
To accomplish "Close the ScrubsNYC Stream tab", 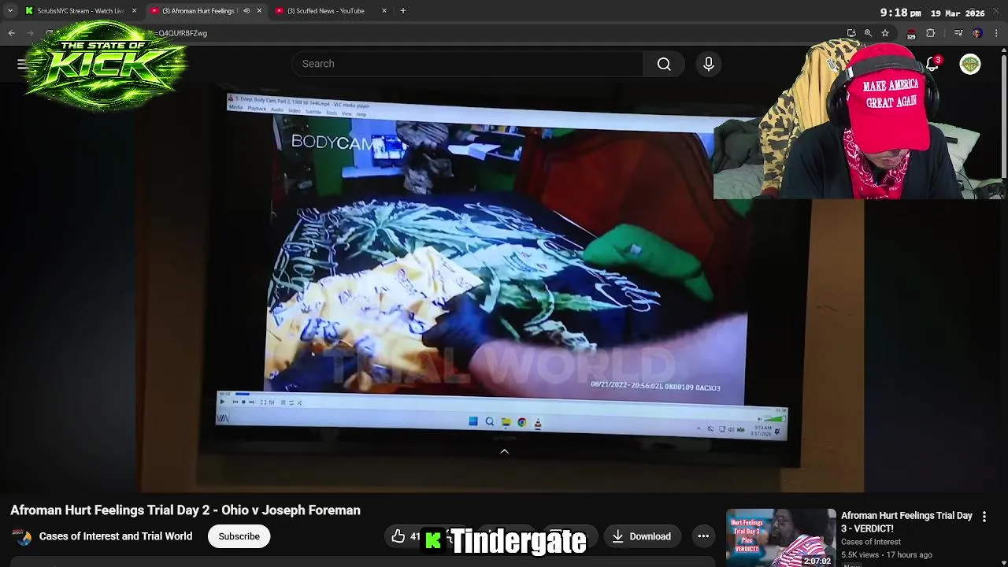I will pos(134,11).
